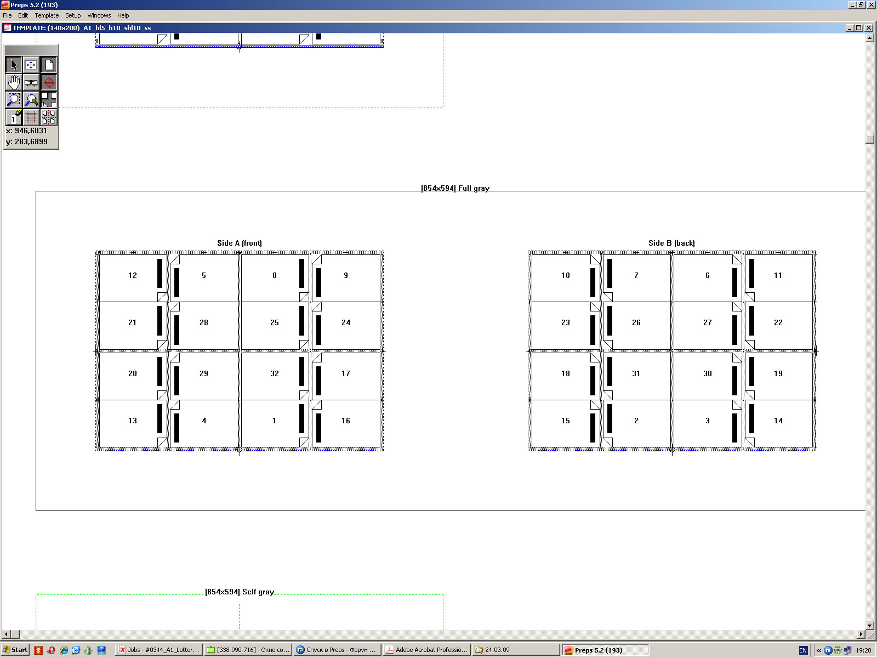Switch to Jobs #0344_A1_Lotter taskbar window
877x658 pixels.
[159, 650]
